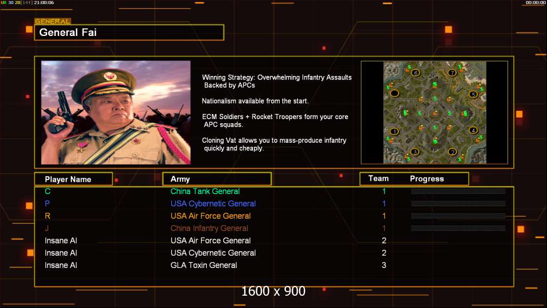Pick start position 7 marker on minimap
Image resolution: width=547 pixels, height=308 pixels.
coord(452,72)
